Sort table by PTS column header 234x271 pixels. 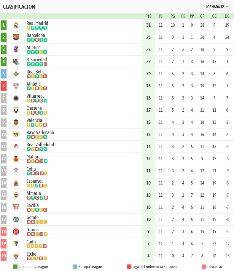[148, 16]
